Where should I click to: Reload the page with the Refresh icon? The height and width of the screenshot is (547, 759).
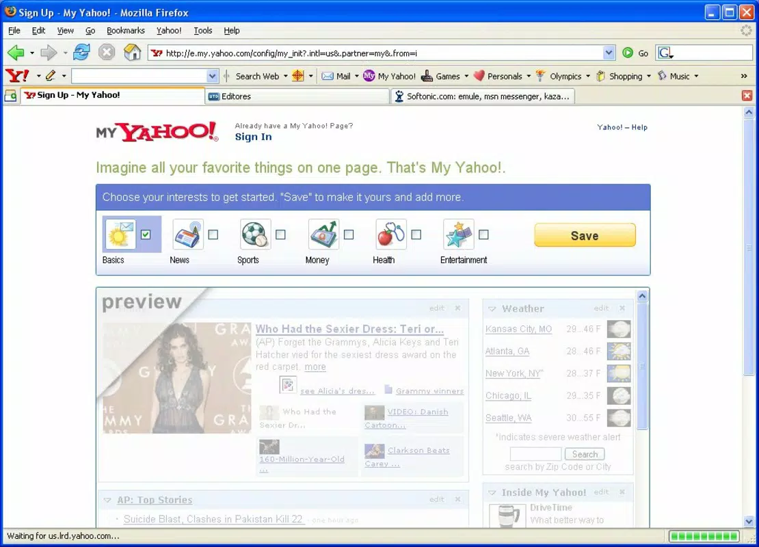(81, 52)
